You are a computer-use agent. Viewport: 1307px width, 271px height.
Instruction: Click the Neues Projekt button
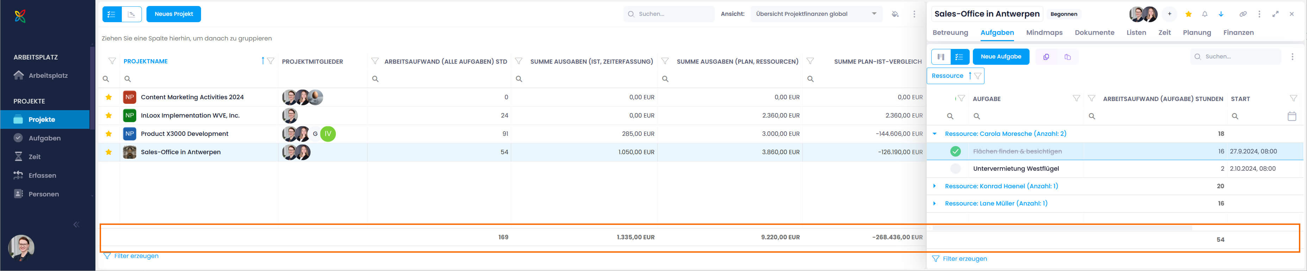pos(174,14)
